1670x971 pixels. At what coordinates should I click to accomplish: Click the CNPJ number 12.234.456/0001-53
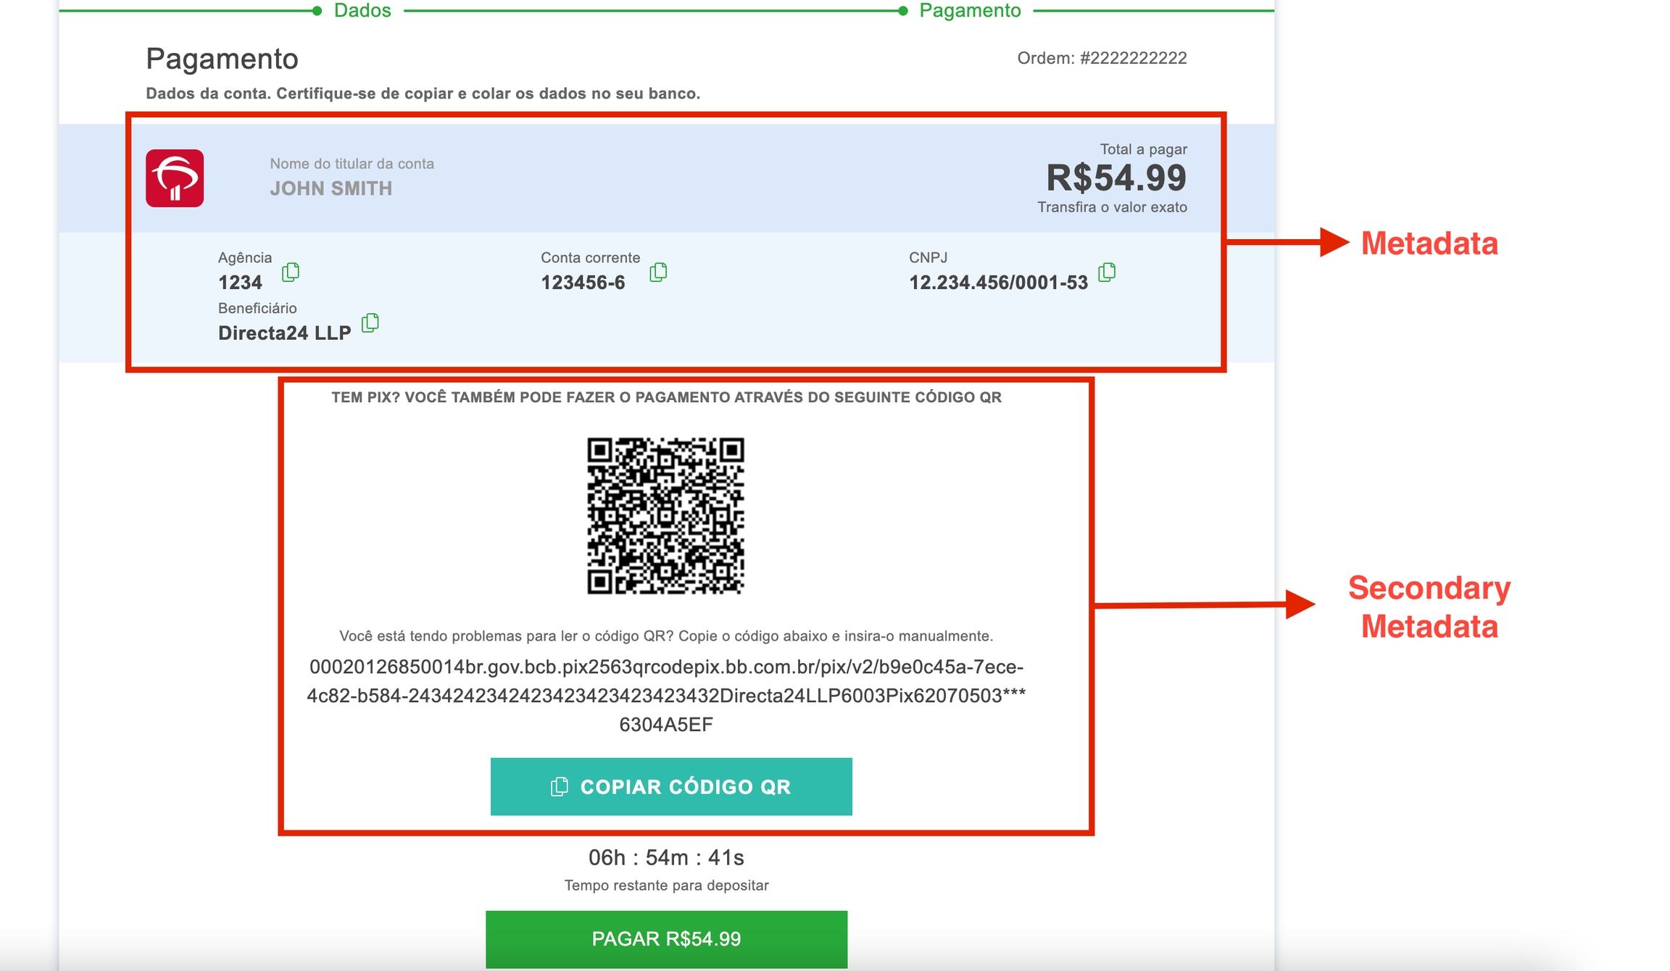[x=998, y=283]
